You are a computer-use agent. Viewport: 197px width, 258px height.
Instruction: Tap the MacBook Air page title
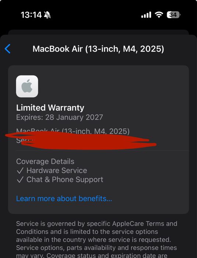(98, 49)
